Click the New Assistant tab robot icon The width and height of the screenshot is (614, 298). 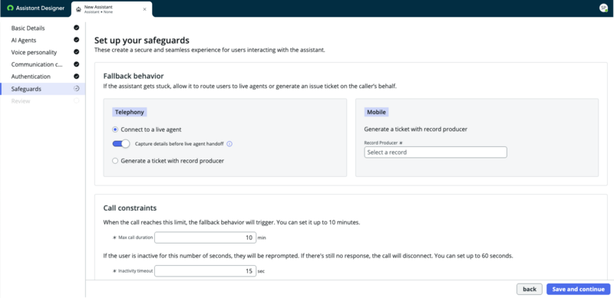[x=79, y=9]
